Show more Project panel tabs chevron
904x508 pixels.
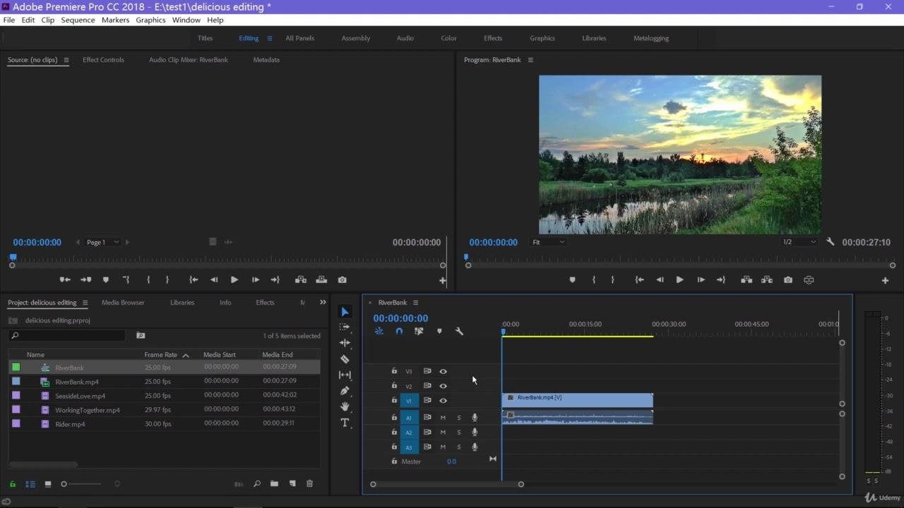[323, 303]
